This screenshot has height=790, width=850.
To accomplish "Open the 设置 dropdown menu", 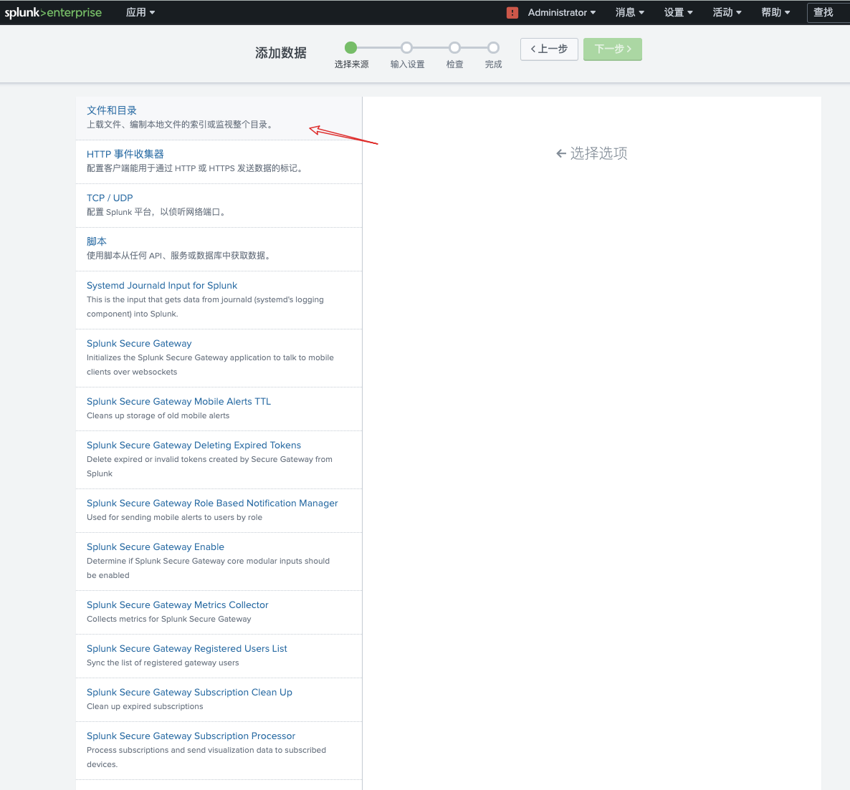I will pos(679,12).
